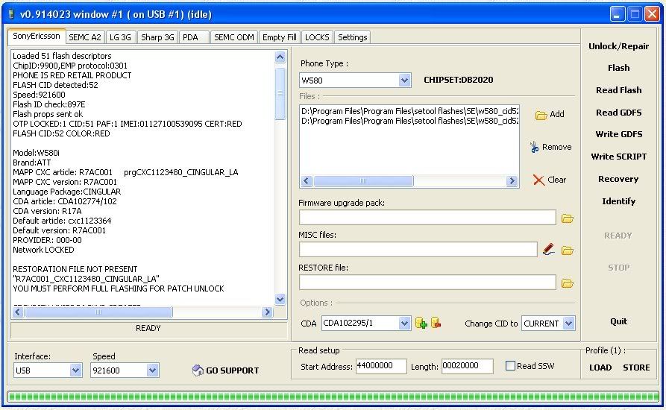Click the Files list horizontal scrollbar thumb
The height and width of the screenshot is (410, 666).
point(363,181)
